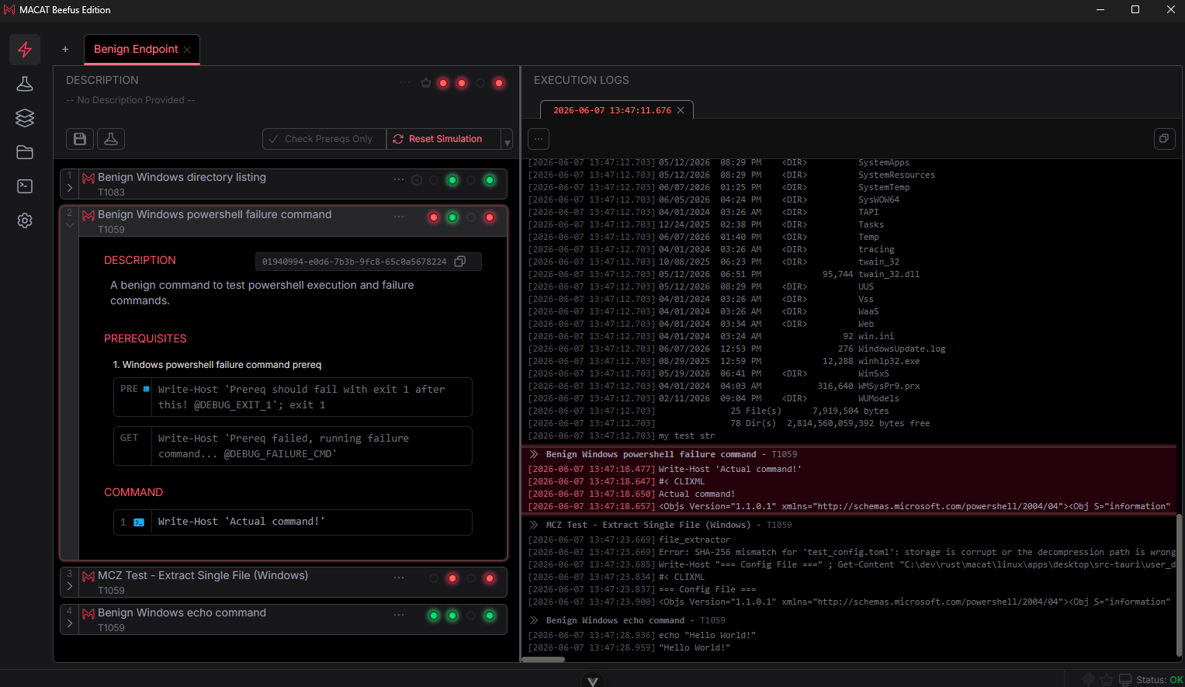Viewport: 1185px width, 687px height.
Task: Open the folder section in sidebar
Action: click(25, 152)
